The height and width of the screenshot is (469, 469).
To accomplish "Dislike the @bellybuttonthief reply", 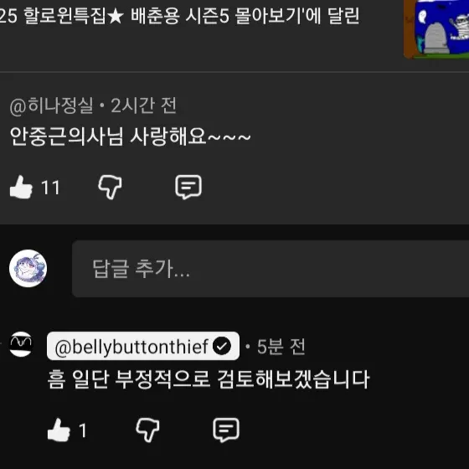I will 147,430.
